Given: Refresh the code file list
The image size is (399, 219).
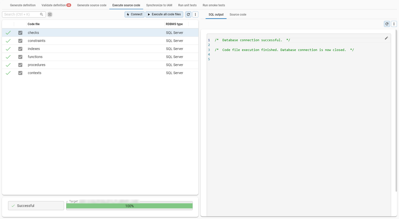Looking at the screenshot, I should pos(188,15).
